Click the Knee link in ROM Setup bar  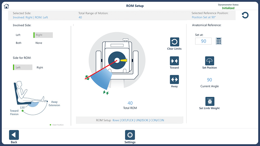tap(116, 120)
